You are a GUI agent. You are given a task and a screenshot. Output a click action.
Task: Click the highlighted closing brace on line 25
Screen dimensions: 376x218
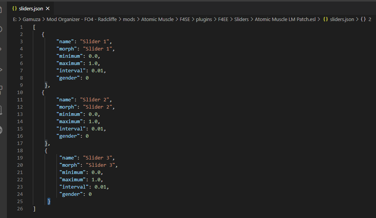49,202
